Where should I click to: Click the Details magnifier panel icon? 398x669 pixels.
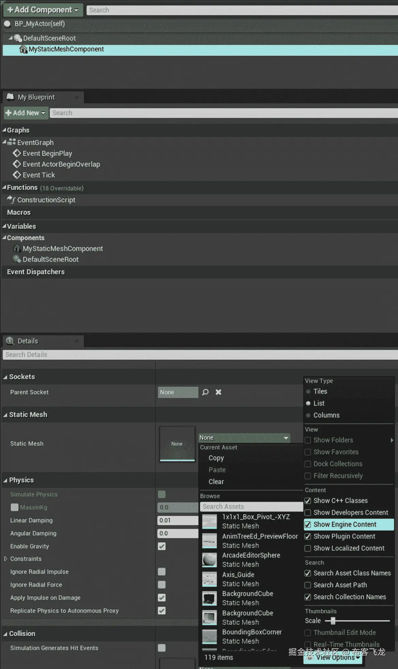pos(10,341)
